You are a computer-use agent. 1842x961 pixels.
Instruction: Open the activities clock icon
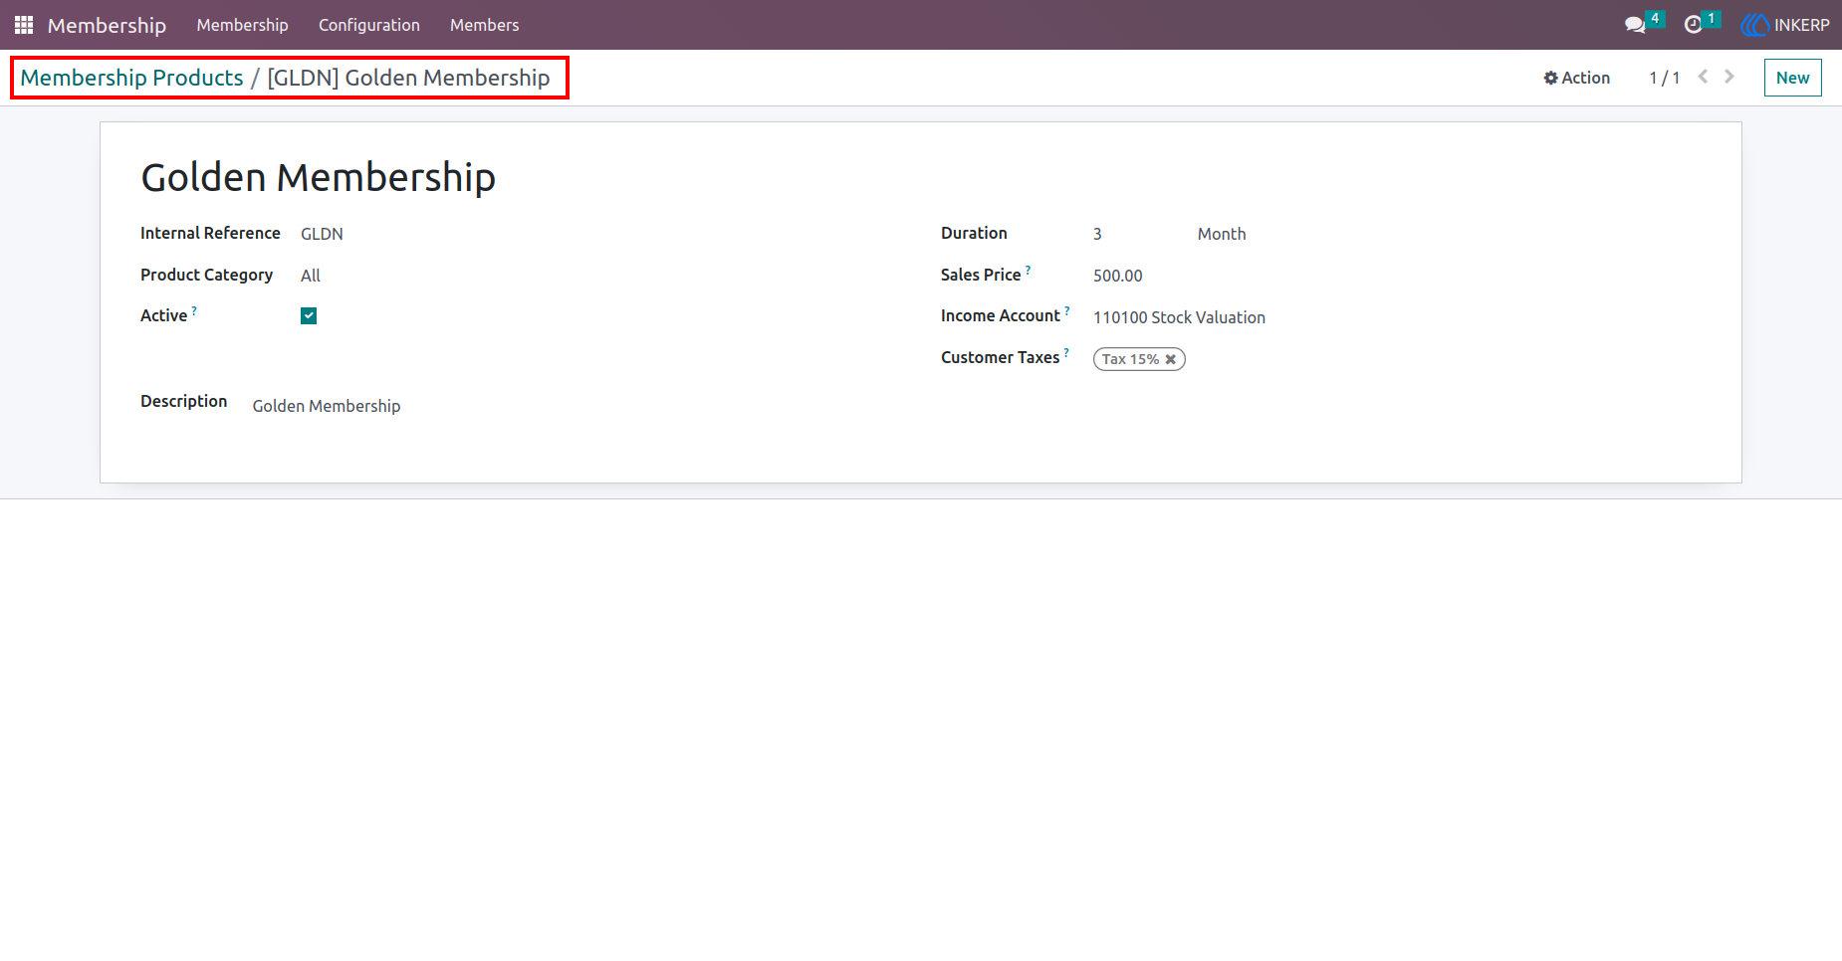[x=1693, y=25]
